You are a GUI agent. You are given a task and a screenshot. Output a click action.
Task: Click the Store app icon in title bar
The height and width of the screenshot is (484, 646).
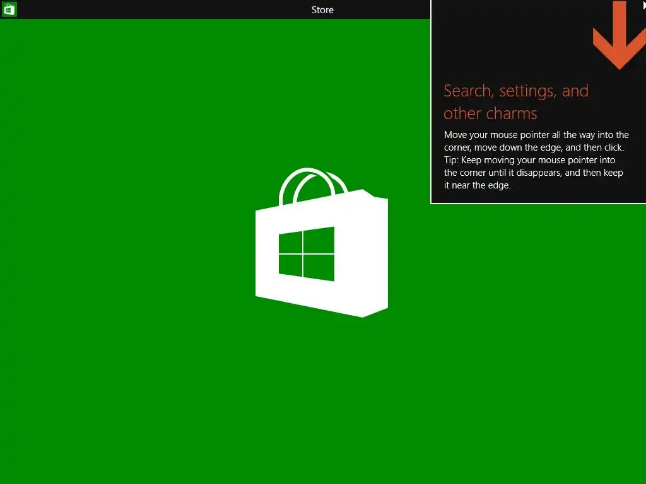click(9, 9)
